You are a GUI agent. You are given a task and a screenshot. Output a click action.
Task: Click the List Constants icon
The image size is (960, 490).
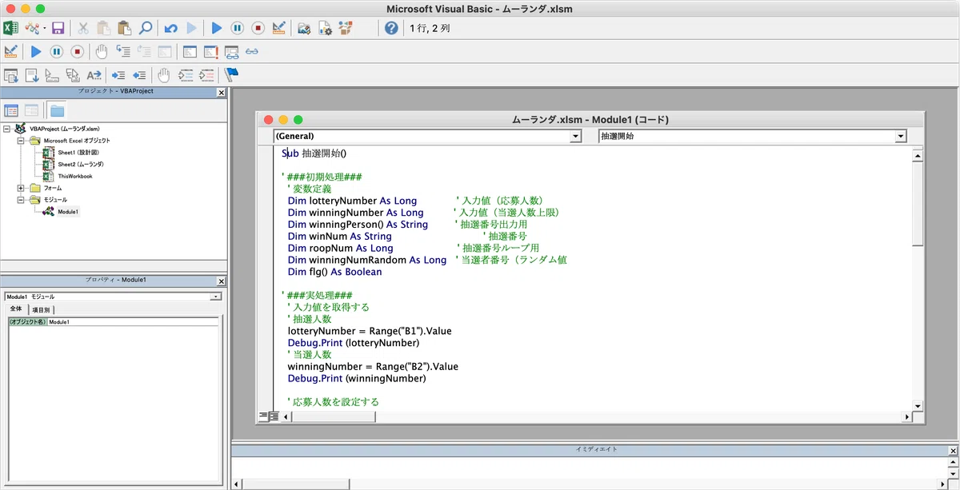pyautogui.click(x=32, y=75)
